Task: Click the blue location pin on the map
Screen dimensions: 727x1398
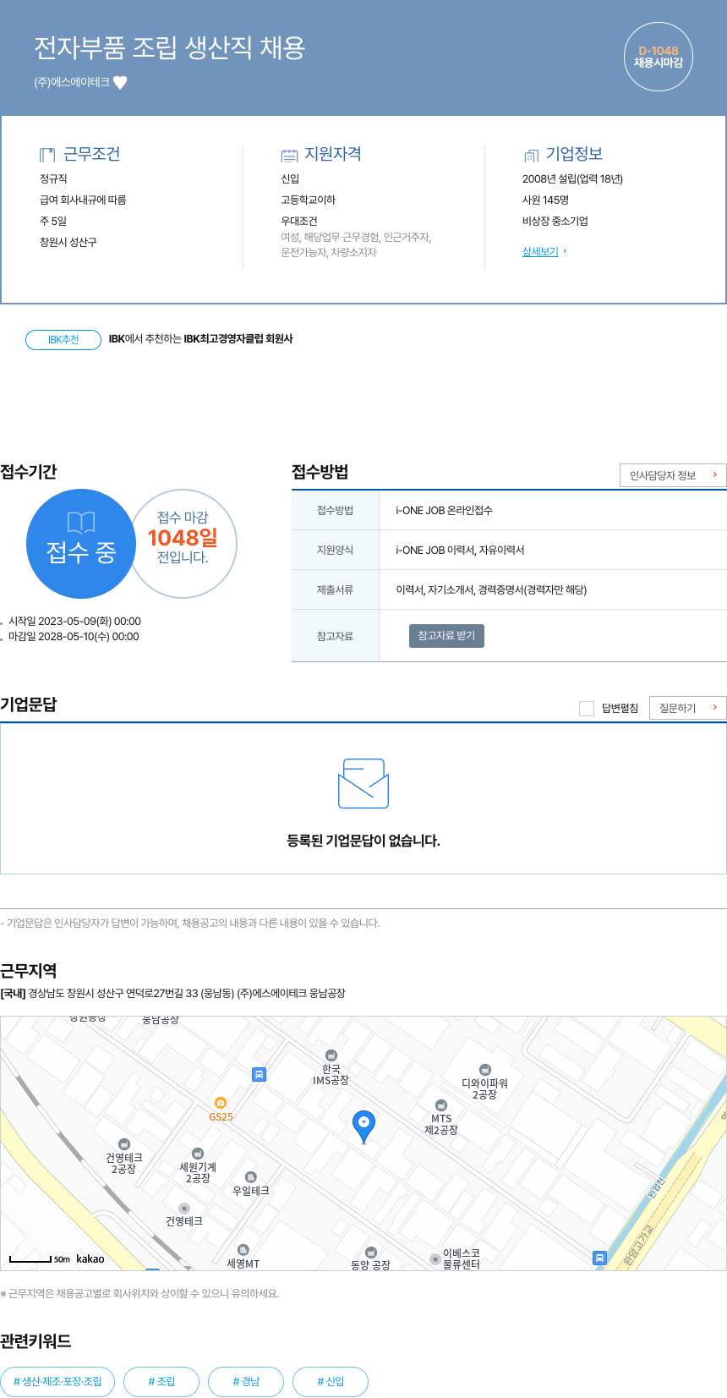Action: 363,1127
